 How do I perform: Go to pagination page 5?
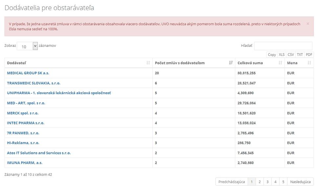283,182
